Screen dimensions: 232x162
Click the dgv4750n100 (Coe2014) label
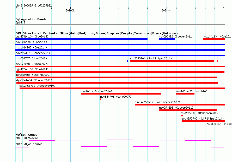pos(32,69)
